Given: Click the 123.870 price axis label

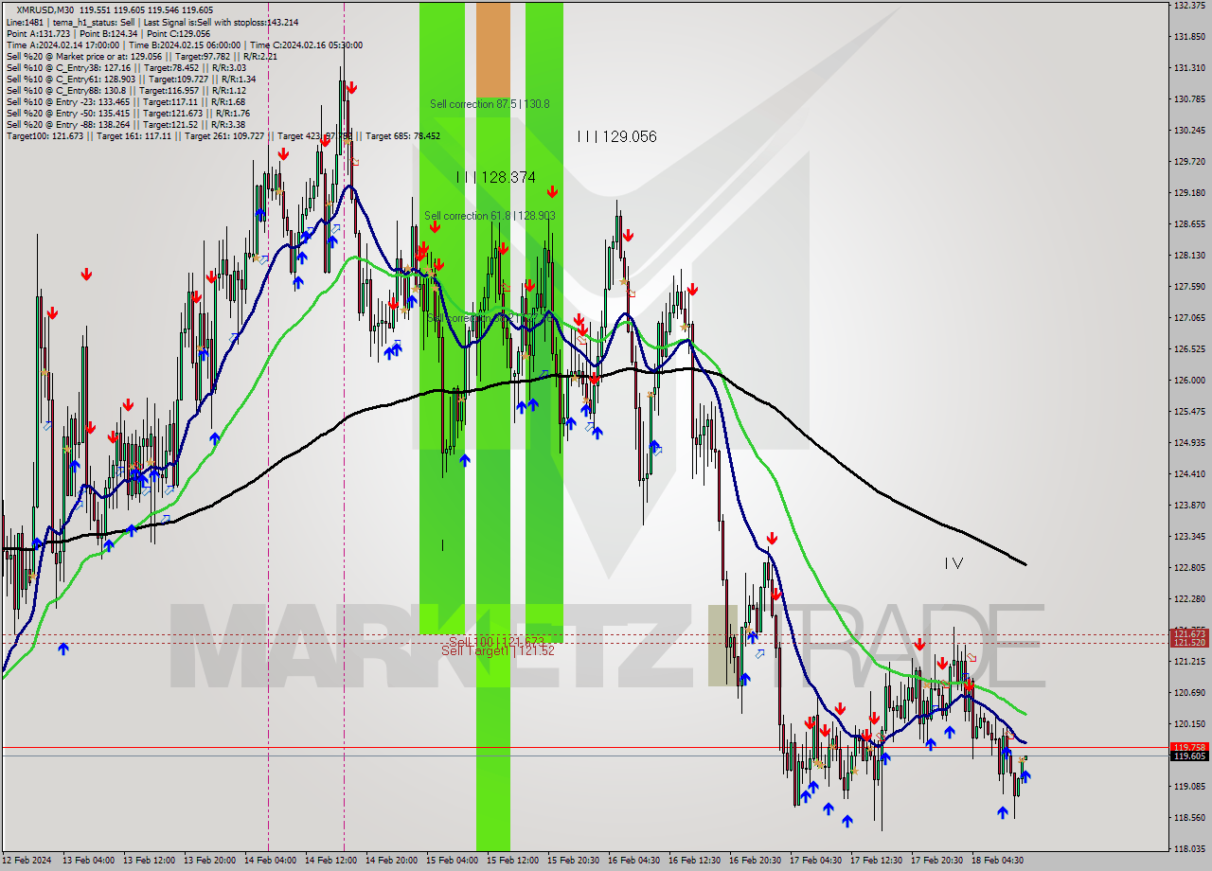Looking at the screenshot, I should (1189, 506).
